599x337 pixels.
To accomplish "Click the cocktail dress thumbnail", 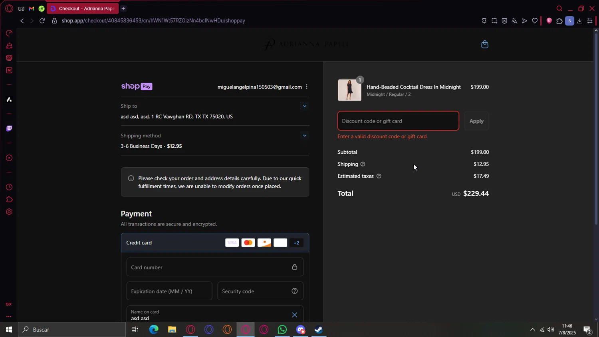I will (349, 90).
